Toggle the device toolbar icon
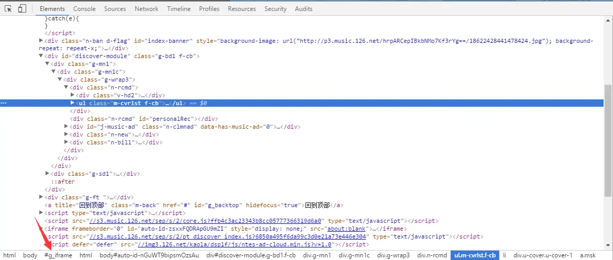613x260 pixels. pyautogui.click(x=23, y=8)
